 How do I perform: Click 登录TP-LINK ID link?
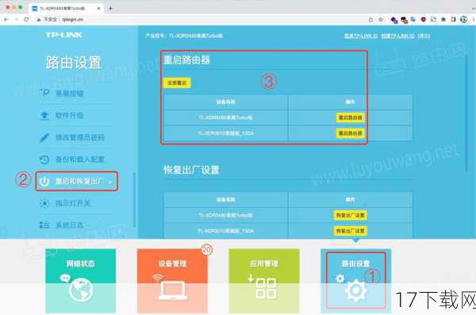361,36
